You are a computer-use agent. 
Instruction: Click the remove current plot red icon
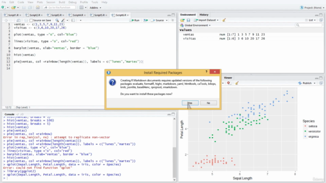(x=229, y=83)
